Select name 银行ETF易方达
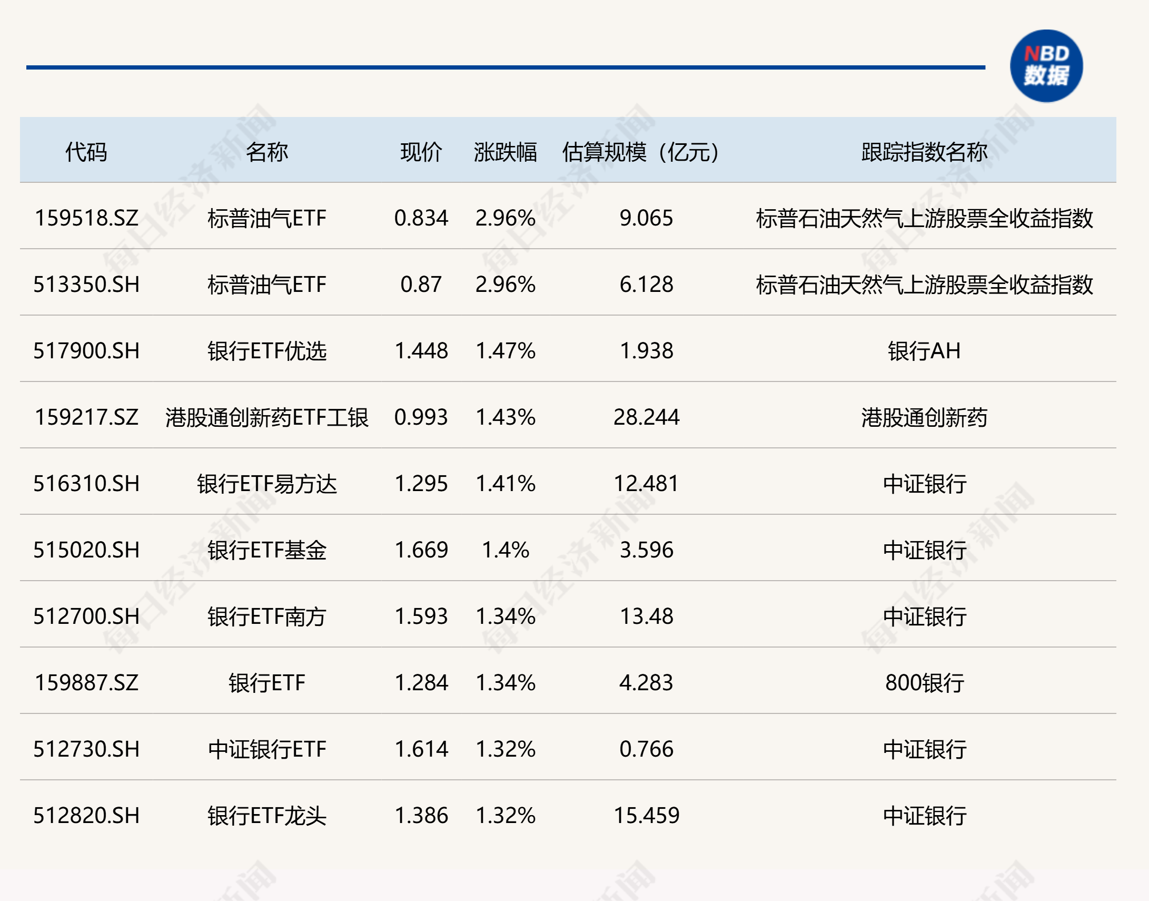Screen dimensions: 1149x901 point(266,484)
